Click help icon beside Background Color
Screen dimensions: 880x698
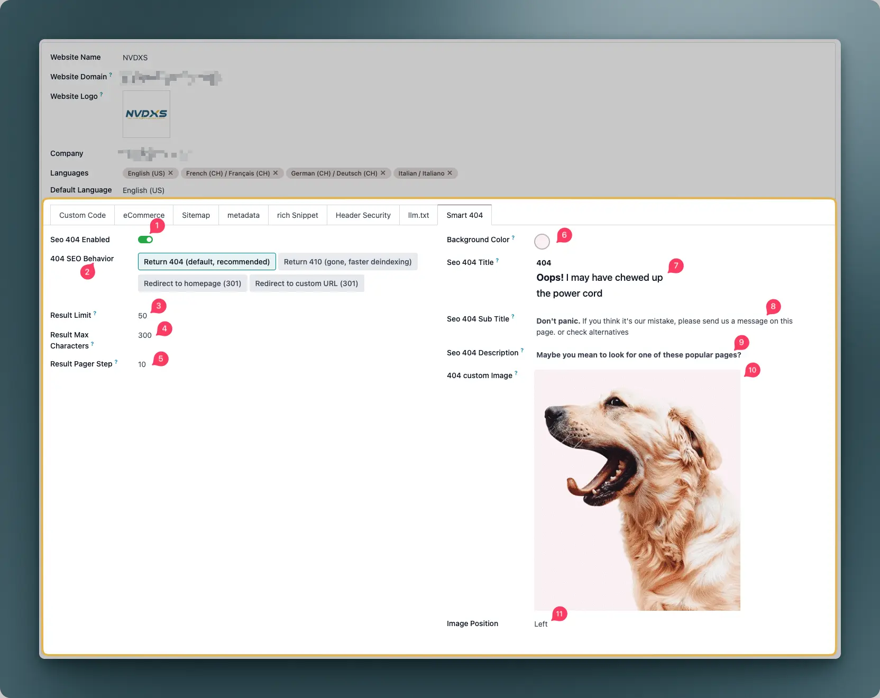pos(513,238)
